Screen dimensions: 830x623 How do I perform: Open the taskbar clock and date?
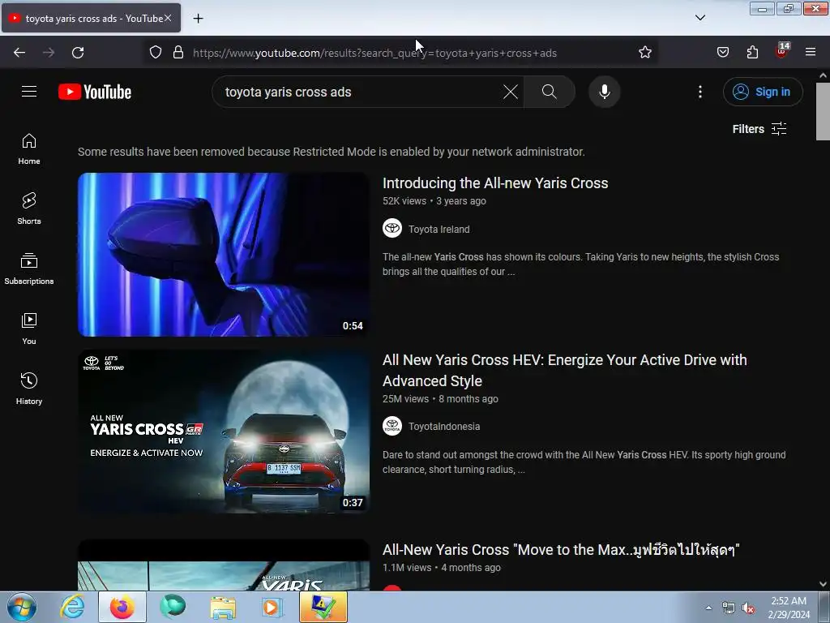pyautogui.click(x=789, y=608)
